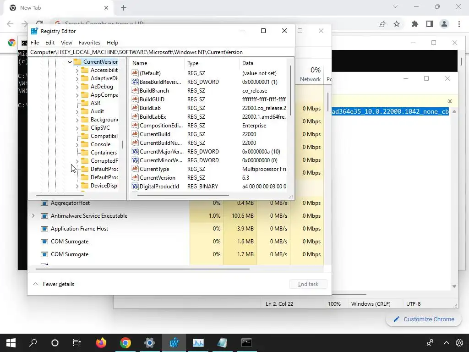Click the CompositionEdition string value icon

[135, 125]
